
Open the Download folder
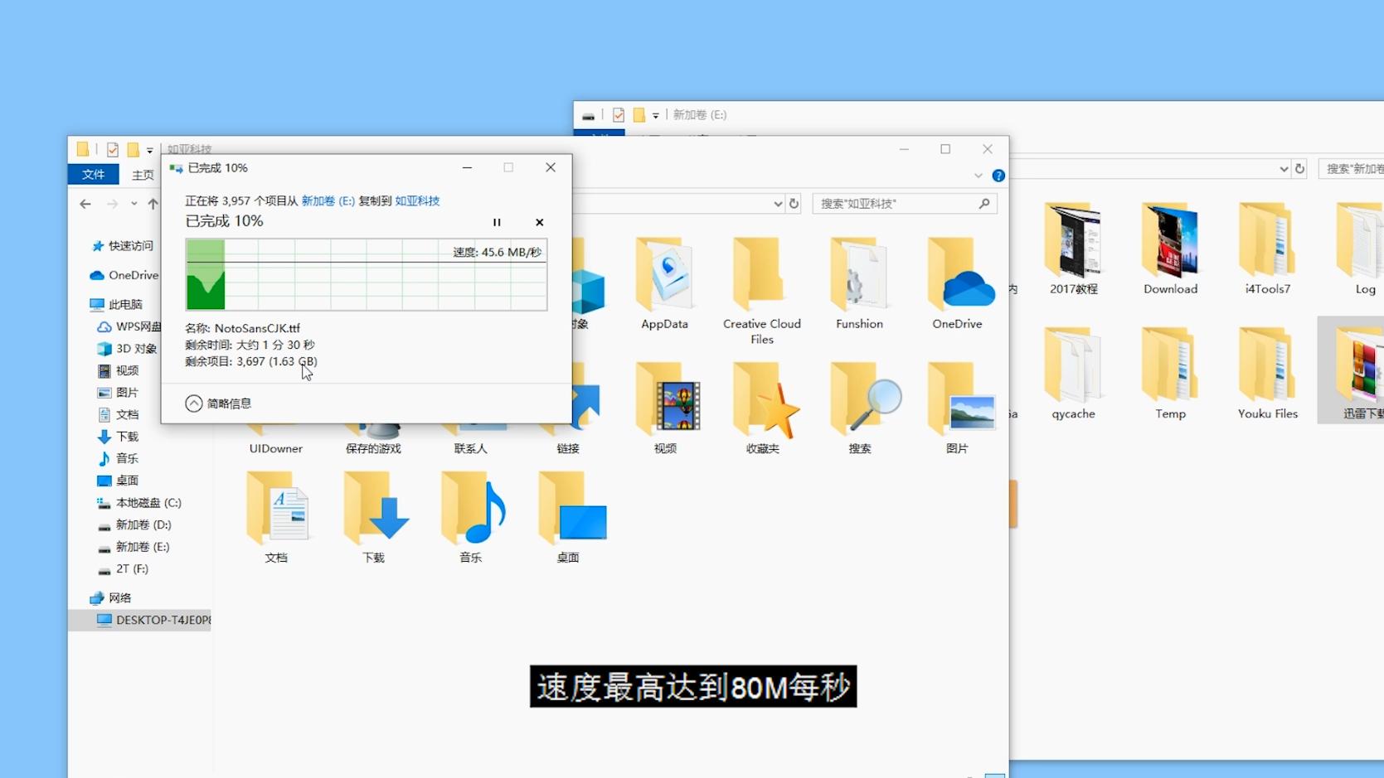[x=1169, y=249]
